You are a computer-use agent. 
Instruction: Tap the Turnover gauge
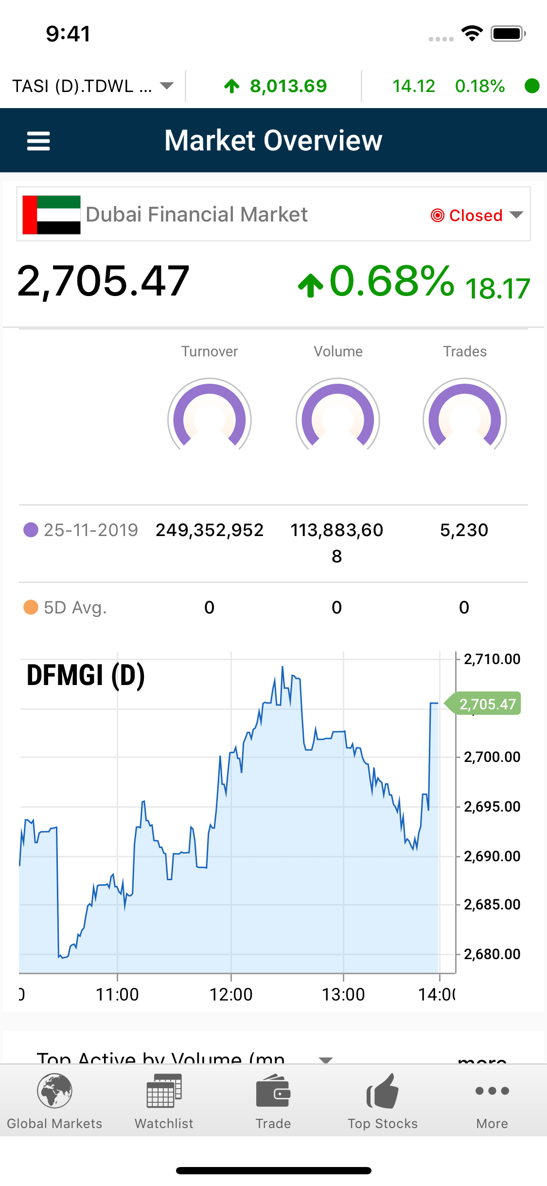[210, 415]
